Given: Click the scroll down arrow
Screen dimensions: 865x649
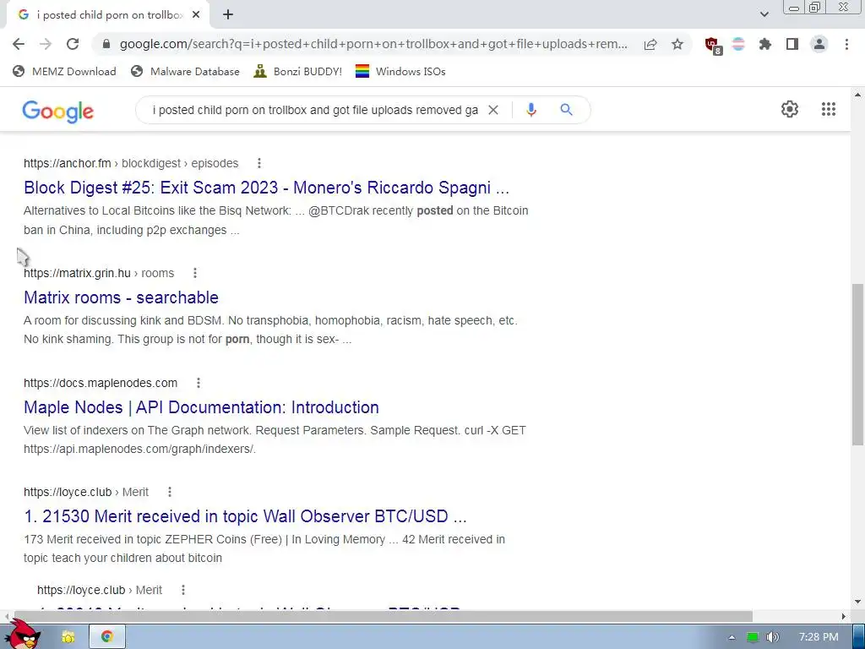Looking at the screenshot, I should click(857, 602).
